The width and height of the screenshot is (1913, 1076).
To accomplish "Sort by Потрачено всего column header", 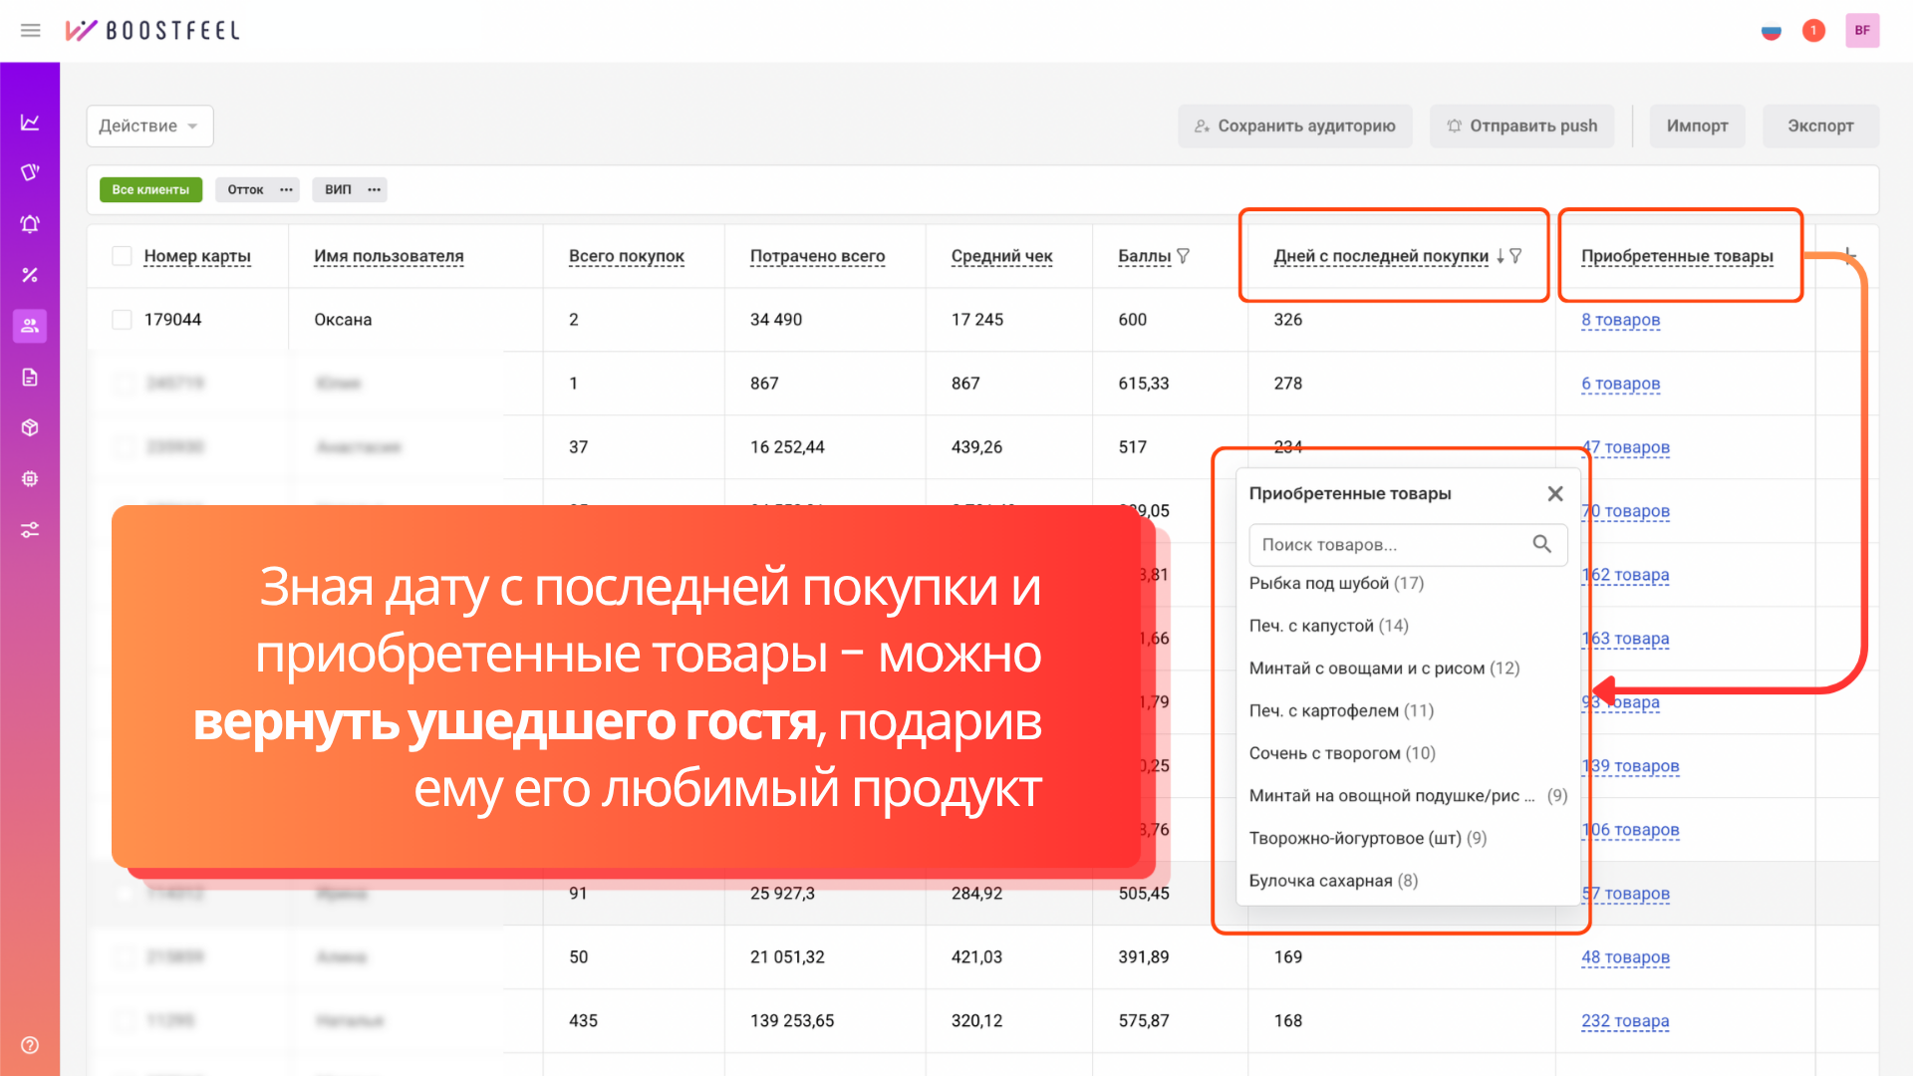I will coord(817,256).
